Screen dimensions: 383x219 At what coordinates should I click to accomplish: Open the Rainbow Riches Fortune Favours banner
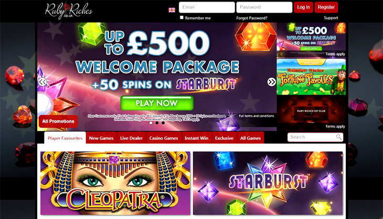[311, 77]
